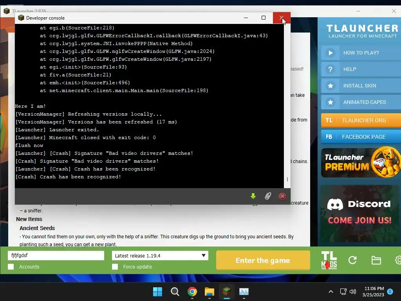Click the paperclip icon in Developer console
This screenshot has height=301, width=401.
[268, 196]
